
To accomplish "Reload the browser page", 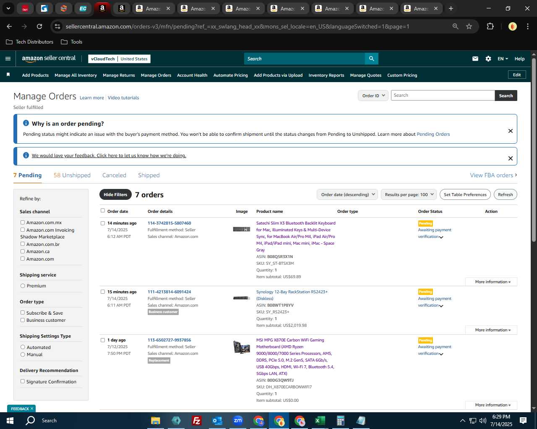I will 39,26.
